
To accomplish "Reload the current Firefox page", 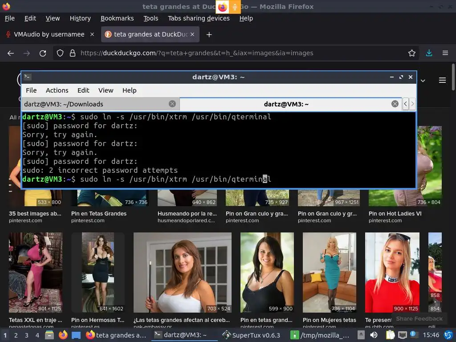I will tap(43, 53).
